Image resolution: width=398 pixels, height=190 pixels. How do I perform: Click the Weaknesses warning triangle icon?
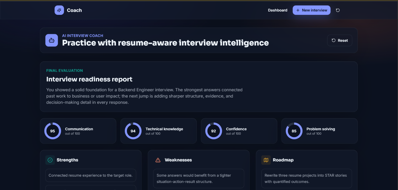158,160
